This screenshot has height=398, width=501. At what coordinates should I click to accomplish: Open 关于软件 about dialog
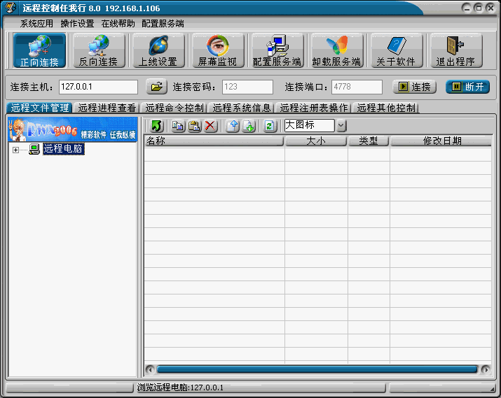coord(396,50)
